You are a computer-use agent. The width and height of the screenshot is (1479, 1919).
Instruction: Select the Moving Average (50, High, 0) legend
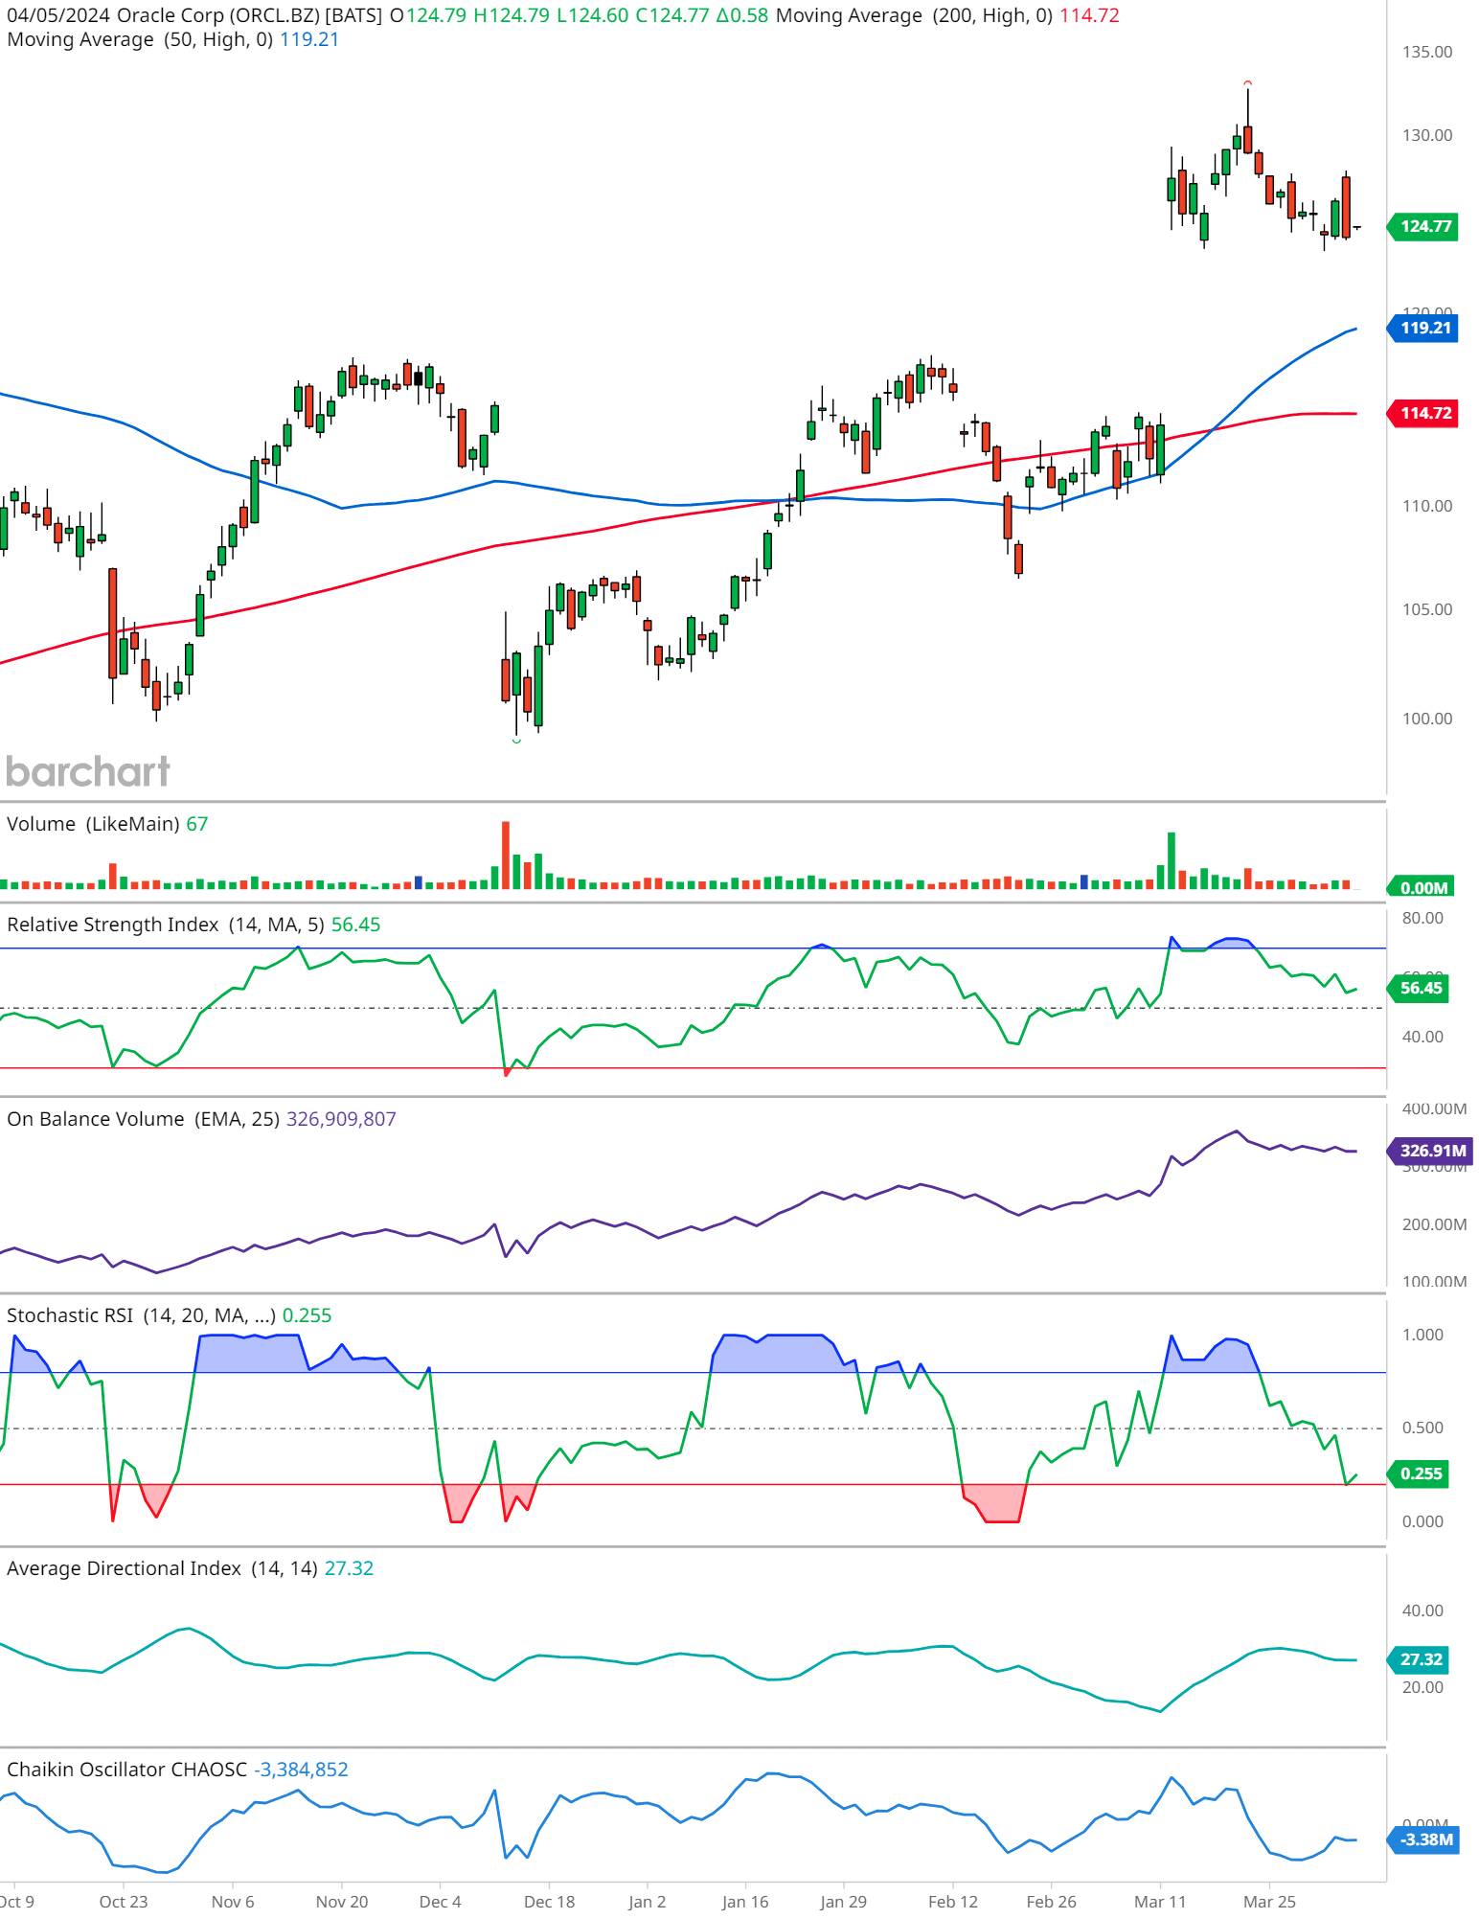coord(172,40)
